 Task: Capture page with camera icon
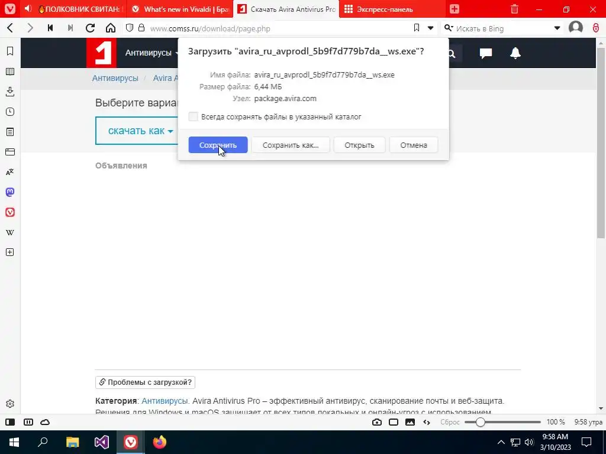[377, 422]
